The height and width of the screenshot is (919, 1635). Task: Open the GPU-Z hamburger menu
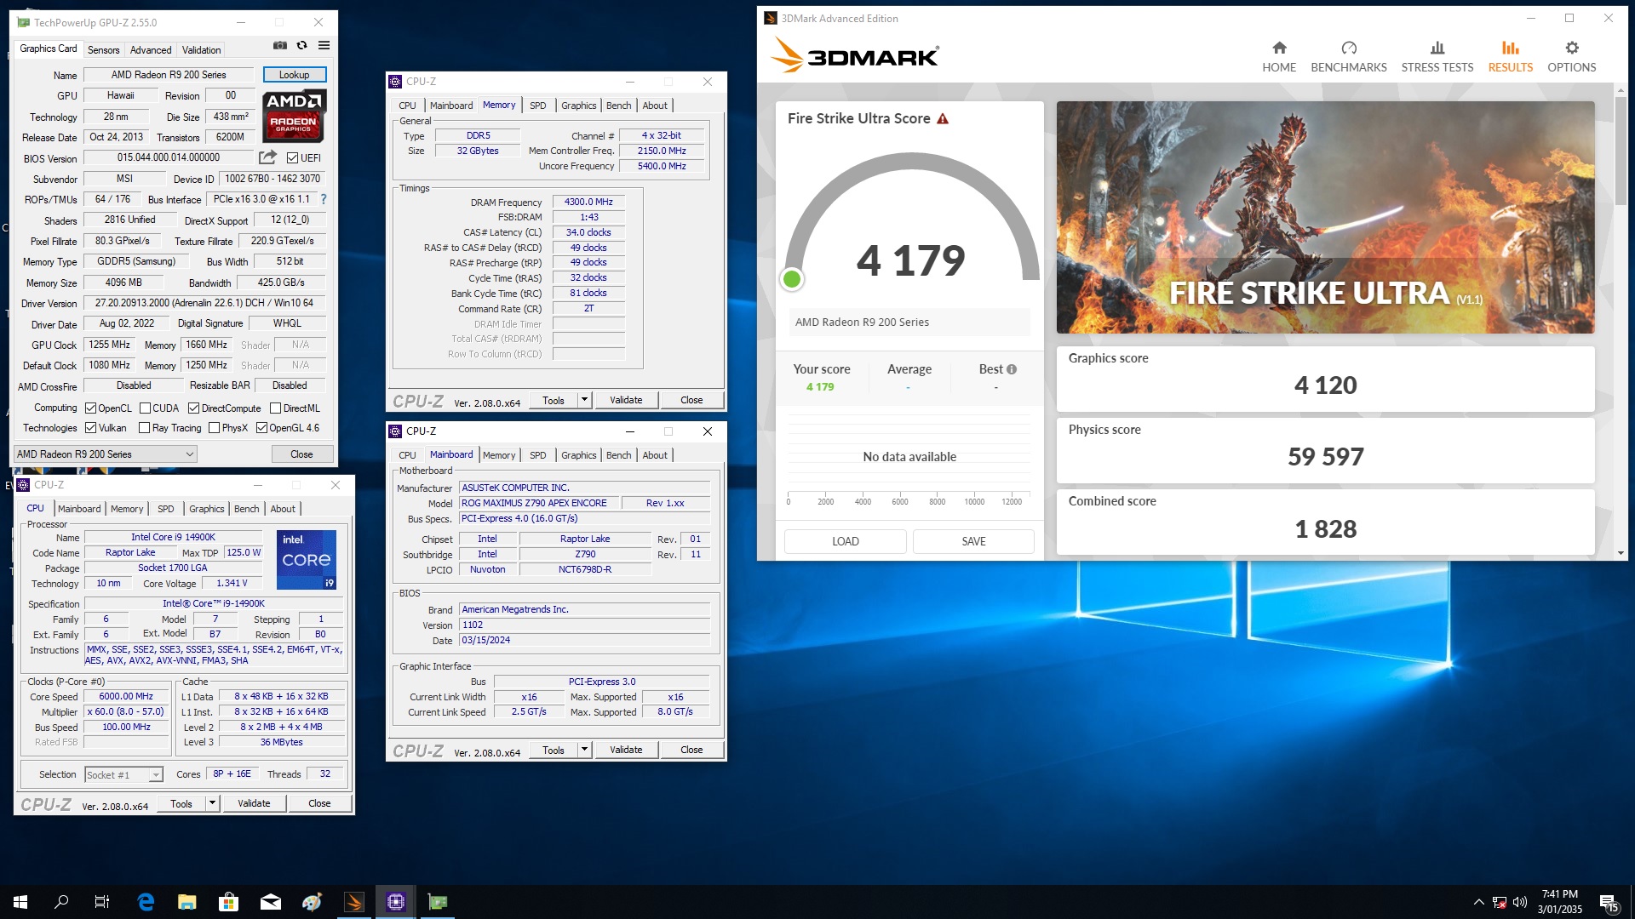coord(324,45)
